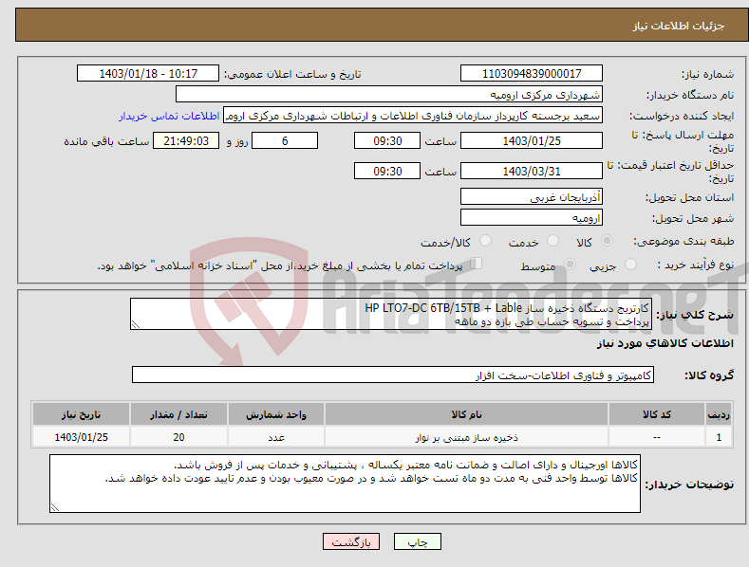The image size is (749, 567).
Task: Click the گروه کالا field کامپیوتر و فناوری اطلاعات
Action: (x=393, y=375)
